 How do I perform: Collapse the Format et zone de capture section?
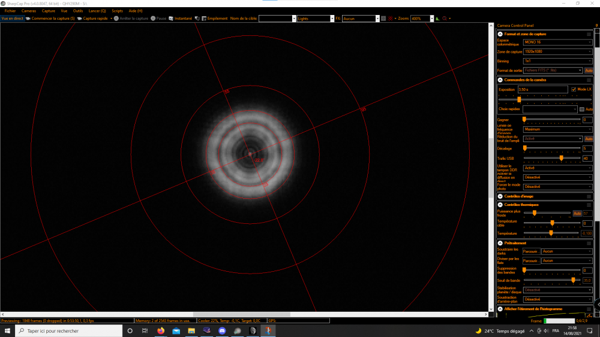point(500,34)
